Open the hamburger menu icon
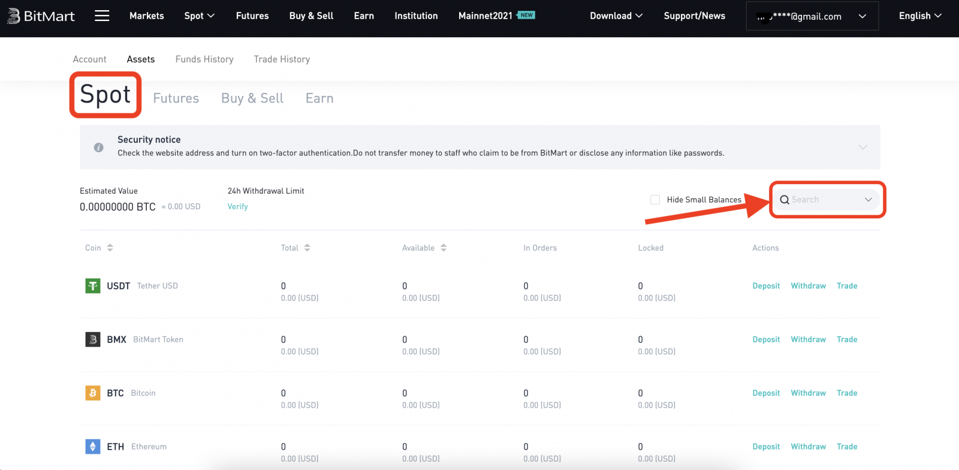Viewport: 959px width, 470px height. click(102, 16)
